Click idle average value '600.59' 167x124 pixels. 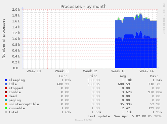click(124, 84)
